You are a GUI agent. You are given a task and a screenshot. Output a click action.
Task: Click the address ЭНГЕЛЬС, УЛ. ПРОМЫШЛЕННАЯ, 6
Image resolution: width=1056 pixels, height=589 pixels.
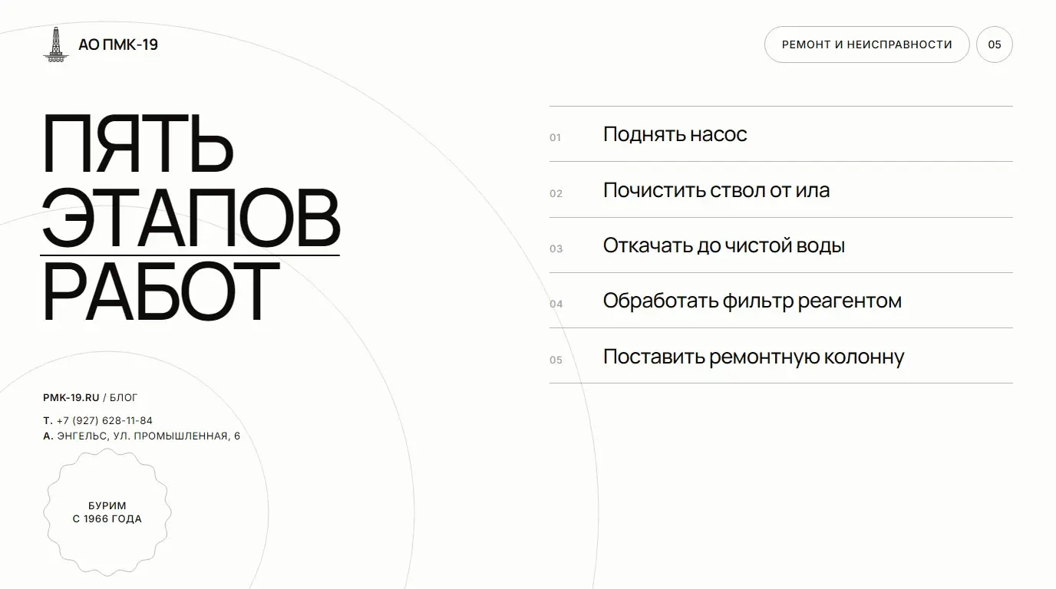149,436
